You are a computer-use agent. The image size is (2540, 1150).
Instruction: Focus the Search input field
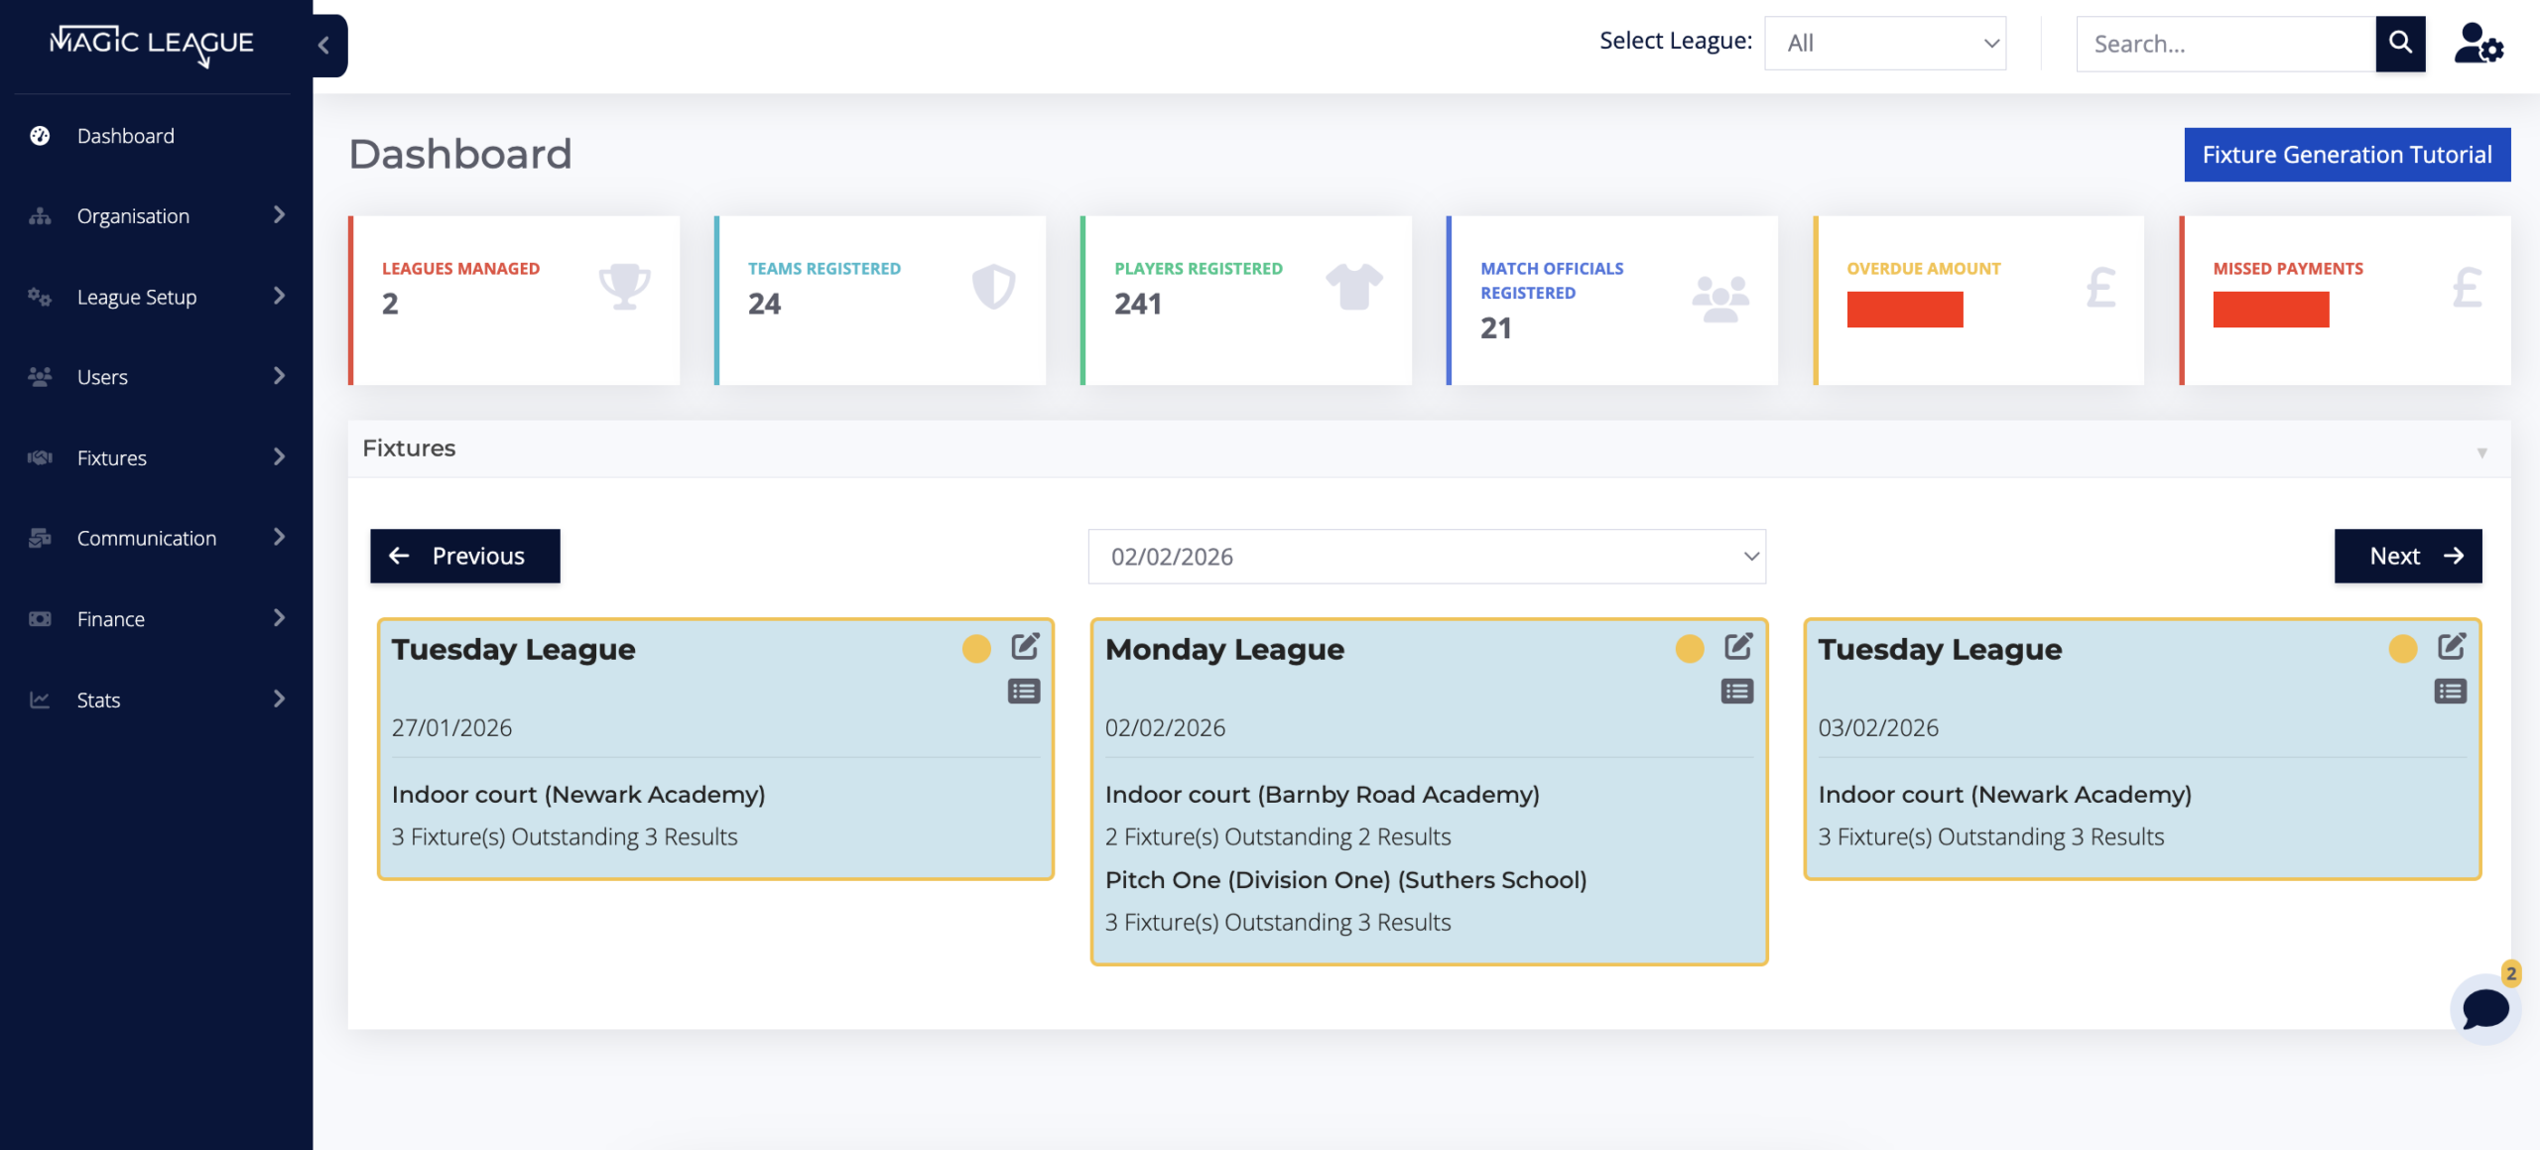pyautogui.click(x=2224, y=44)
